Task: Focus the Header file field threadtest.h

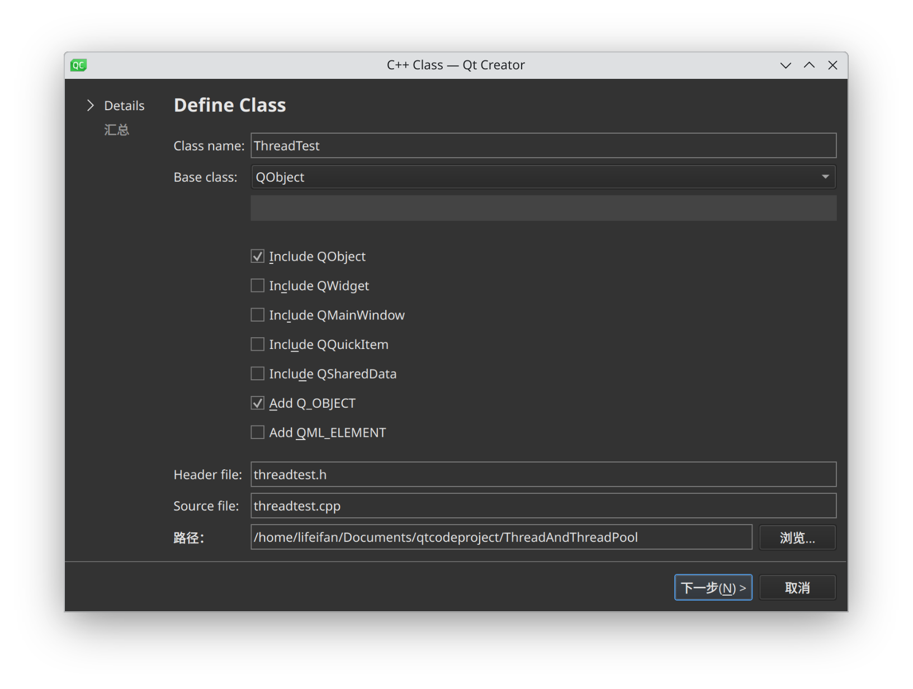Action: (x=543, y=474)
